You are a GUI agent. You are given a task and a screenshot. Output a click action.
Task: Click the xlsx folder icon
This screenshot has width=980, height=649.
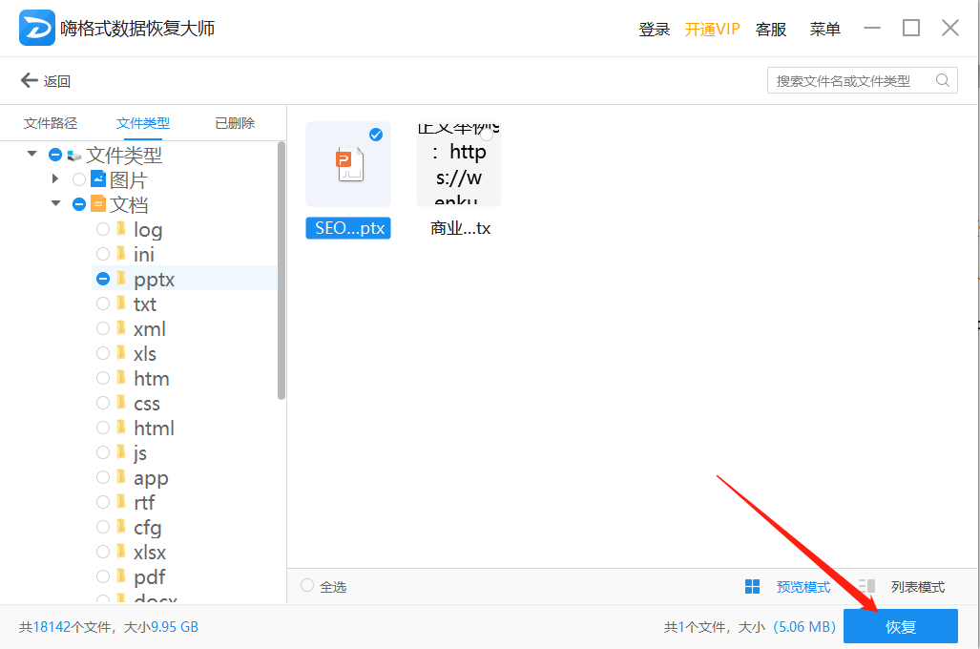[x=121, y=552]
